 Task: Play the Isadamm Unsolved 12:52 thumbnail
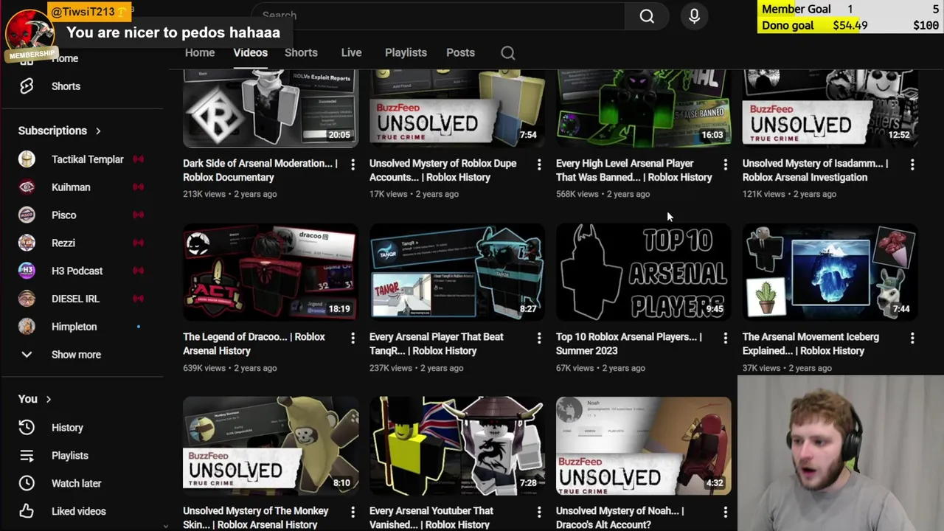pyautogui.click(x=830, y=108)
